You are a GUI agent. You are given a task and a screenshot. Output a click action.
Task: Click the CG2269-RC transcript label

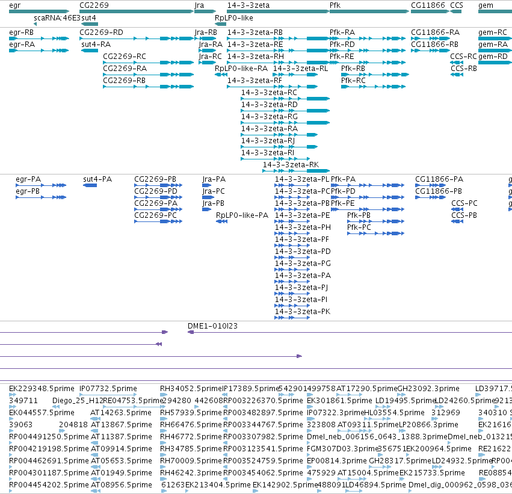pos(125,57)
